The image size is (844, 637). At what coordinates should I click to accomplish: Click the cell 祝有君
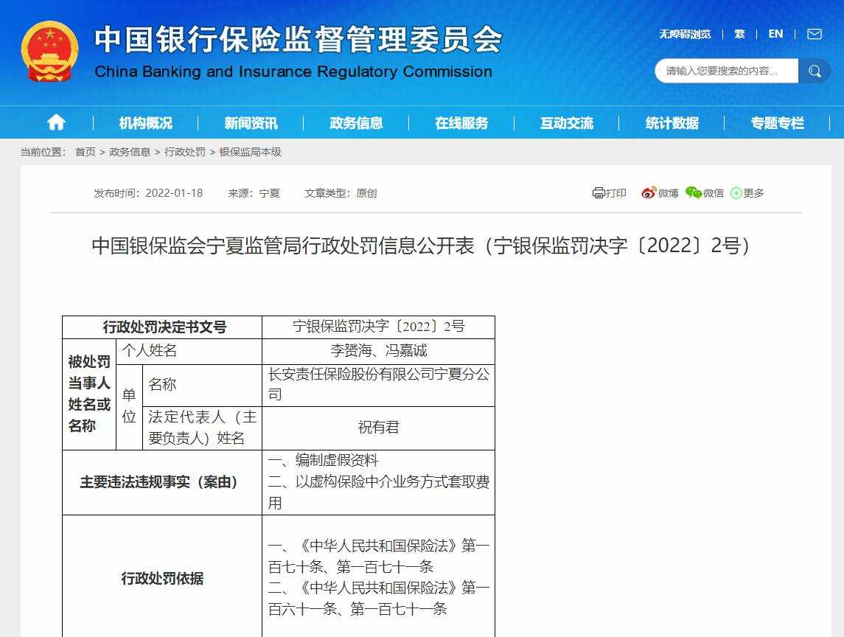point(378,428)
